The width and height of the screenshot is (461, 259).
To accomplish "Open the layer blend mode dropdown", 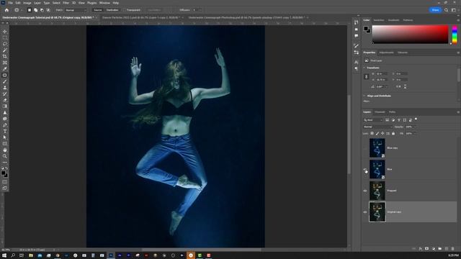I will (377, 127).
